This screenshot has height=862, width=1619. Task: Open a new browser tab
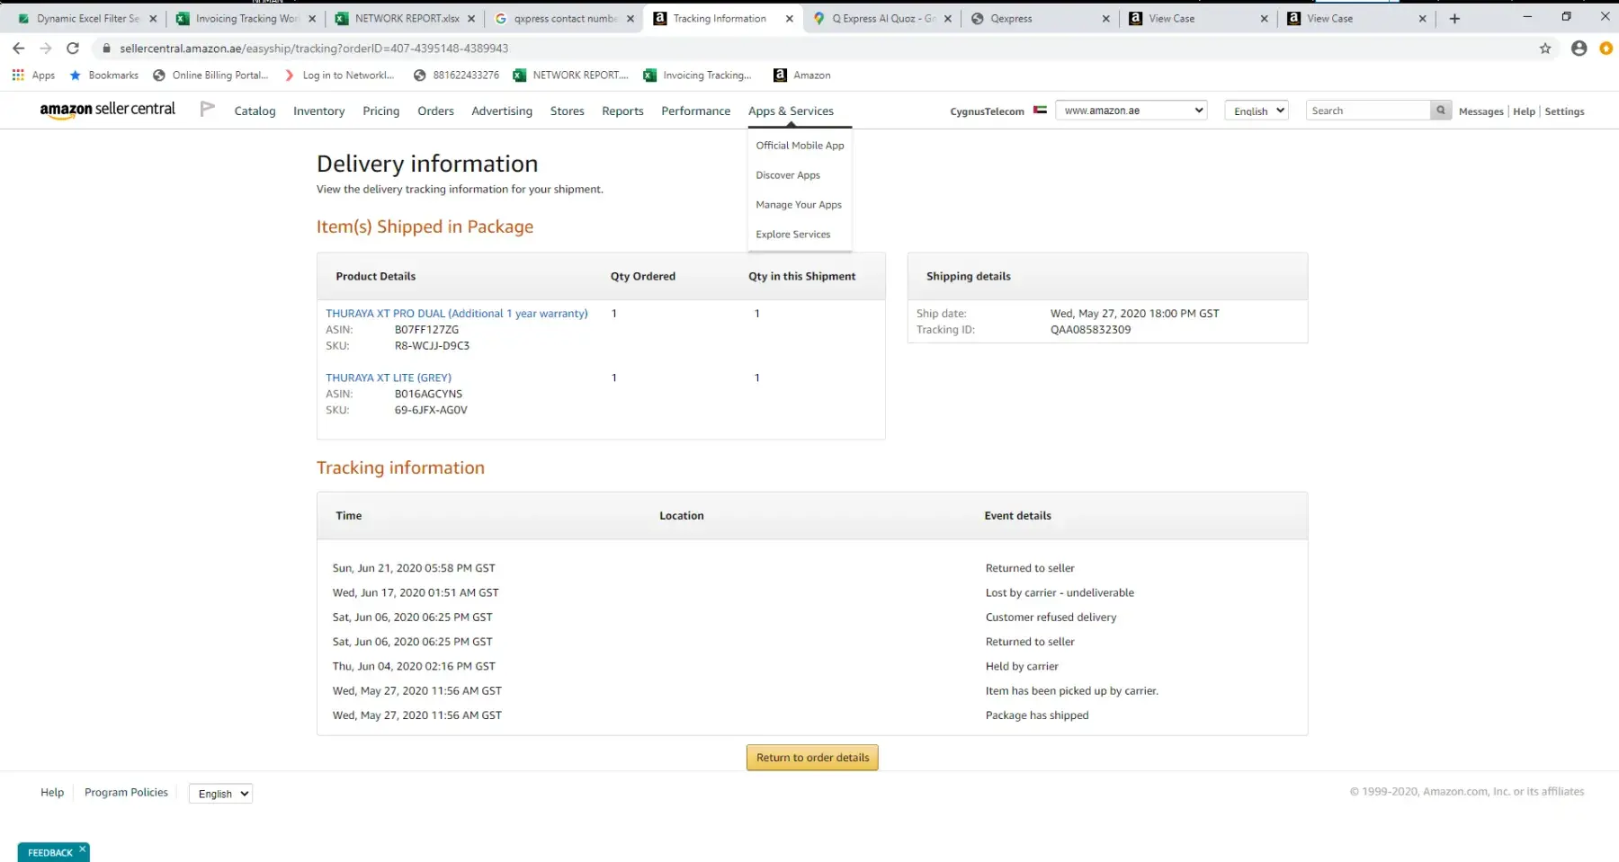point(1454,18)
